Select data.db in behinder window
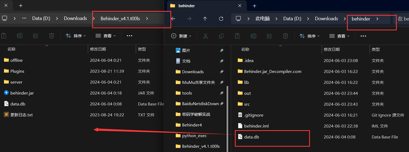Screen dimensions: 409x152 (248, 137)
